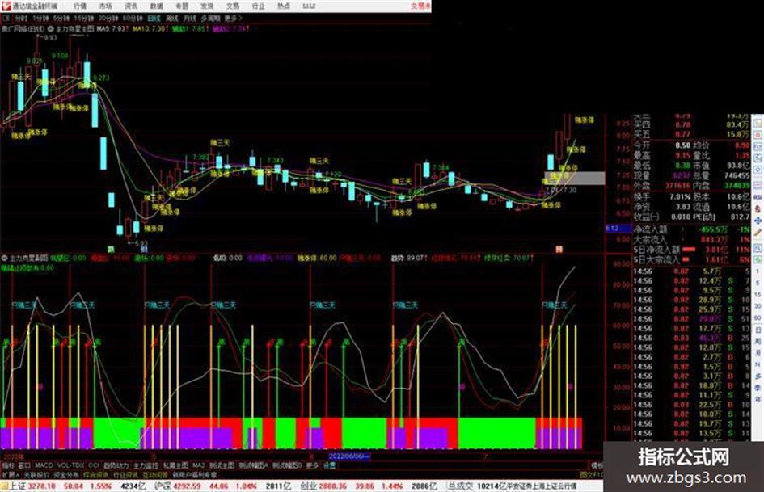Click the sidebar 周 period shortcut
Viewport: 764px width, 492px height.
point(758,341)
